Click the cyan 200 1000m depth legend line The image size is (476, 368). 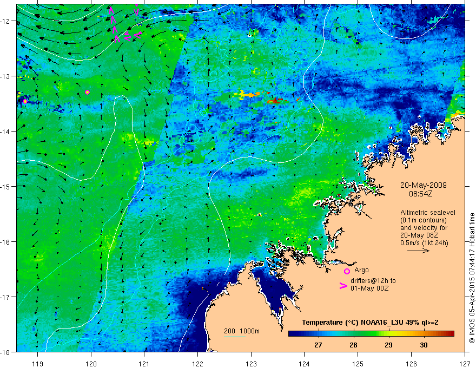pyautogui.click(x=235, y=337)
